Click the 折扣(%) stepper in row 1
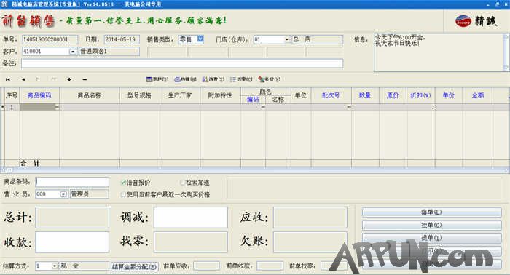The height and width of the screenshot is (275, 510). tap(433, 107)
